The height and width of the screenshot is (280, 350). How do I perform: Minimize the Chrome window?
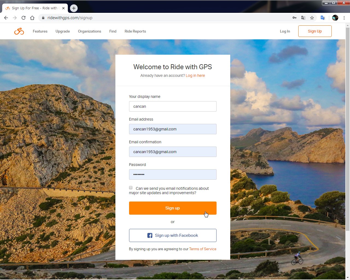point(326,3)
